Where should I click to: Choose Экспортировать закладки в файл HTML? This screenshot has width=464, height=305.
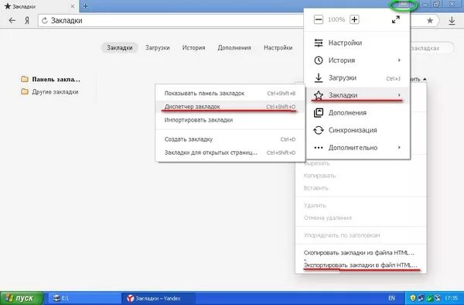click(x=360, y=265)
